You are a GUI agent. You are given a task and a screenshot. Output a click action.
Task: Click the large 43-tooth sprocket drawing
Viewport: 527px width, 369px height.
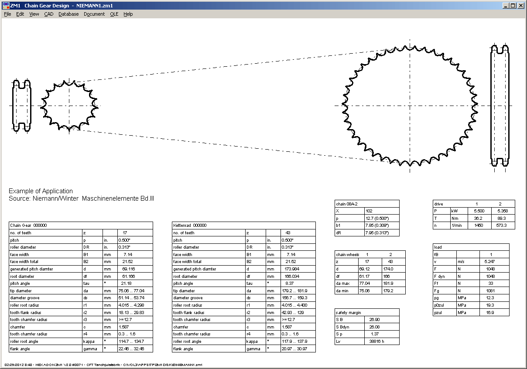click(x=410, y=106)
